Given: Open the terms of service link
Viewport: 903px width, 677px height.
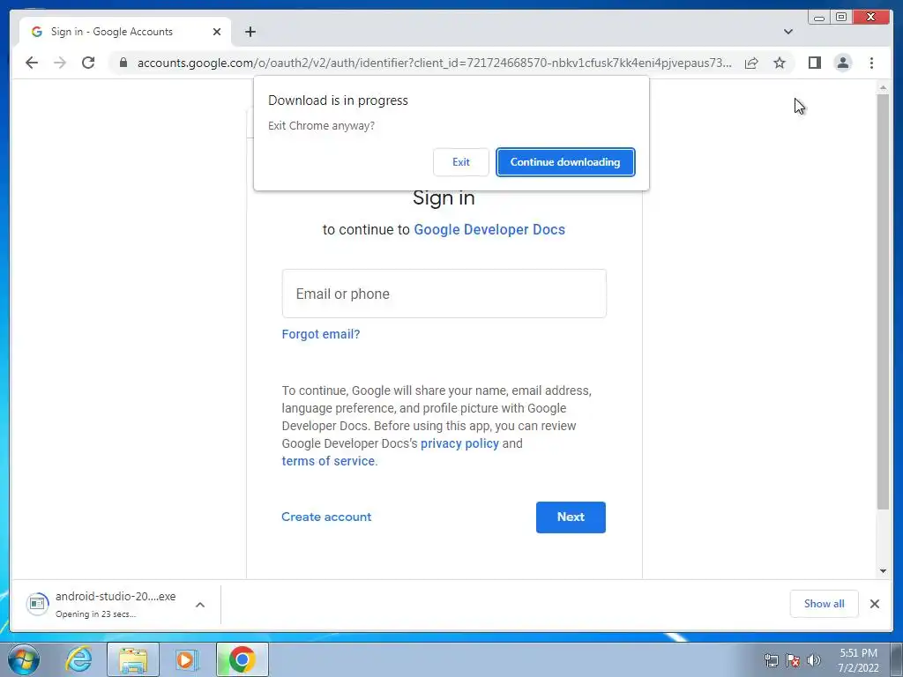Looking at the screenshot, I should (x=328, y=461).
